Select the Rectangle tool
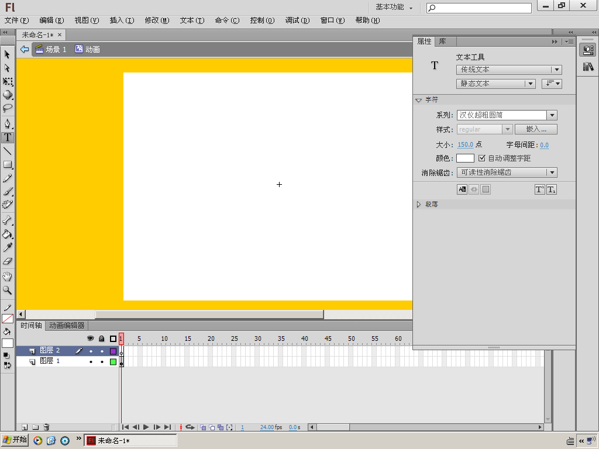Screen dimensions: 599x449 point(7,164)
